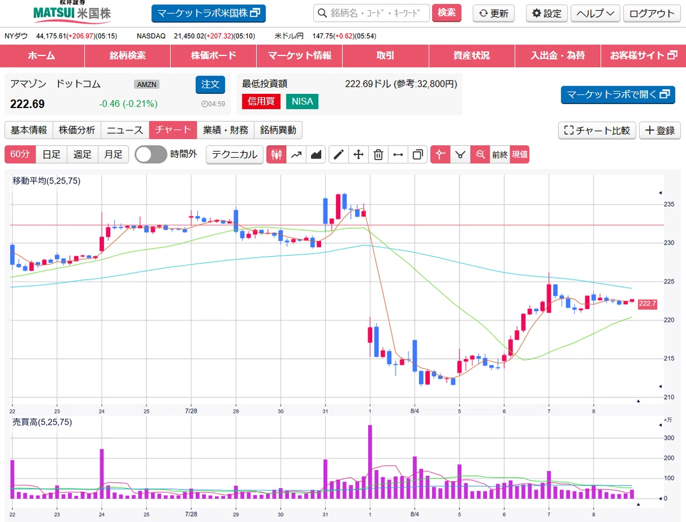Click the 米ドル/円 rate 147.75
The height and width of the screenshot is (522, 686).
321,36
